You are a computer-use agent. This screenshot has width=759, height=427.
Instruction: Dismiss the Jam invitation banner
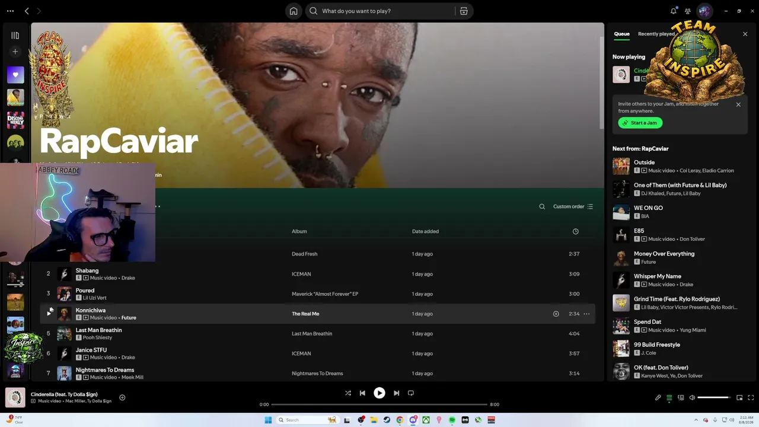pos(738,104)
